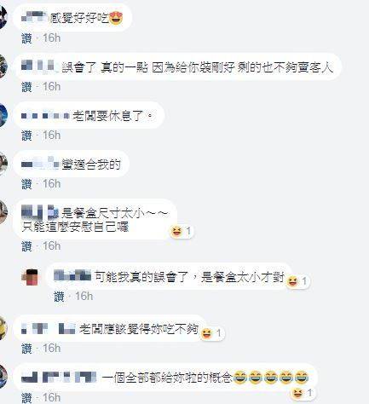Open haha reaction on 老闆應該覺得妳吃不夠 comment

coord(211,333)
